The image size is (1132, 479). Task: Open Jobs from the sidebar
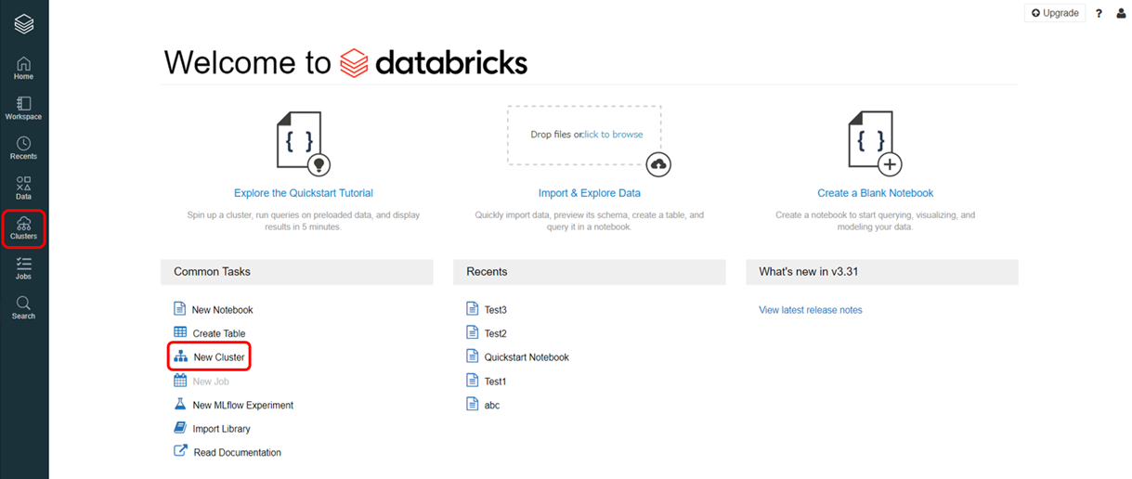(x=24, y=269)
